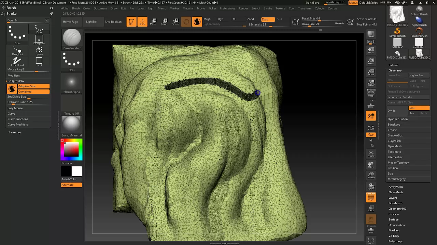Toggle Zsub sculpt mode

[268, 19]
